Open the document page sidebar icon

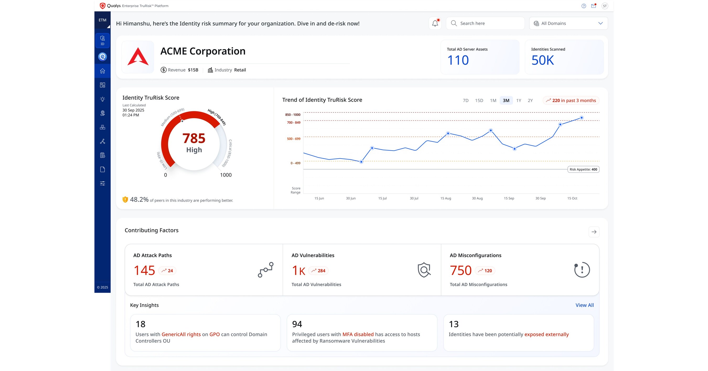coord(103,169)
